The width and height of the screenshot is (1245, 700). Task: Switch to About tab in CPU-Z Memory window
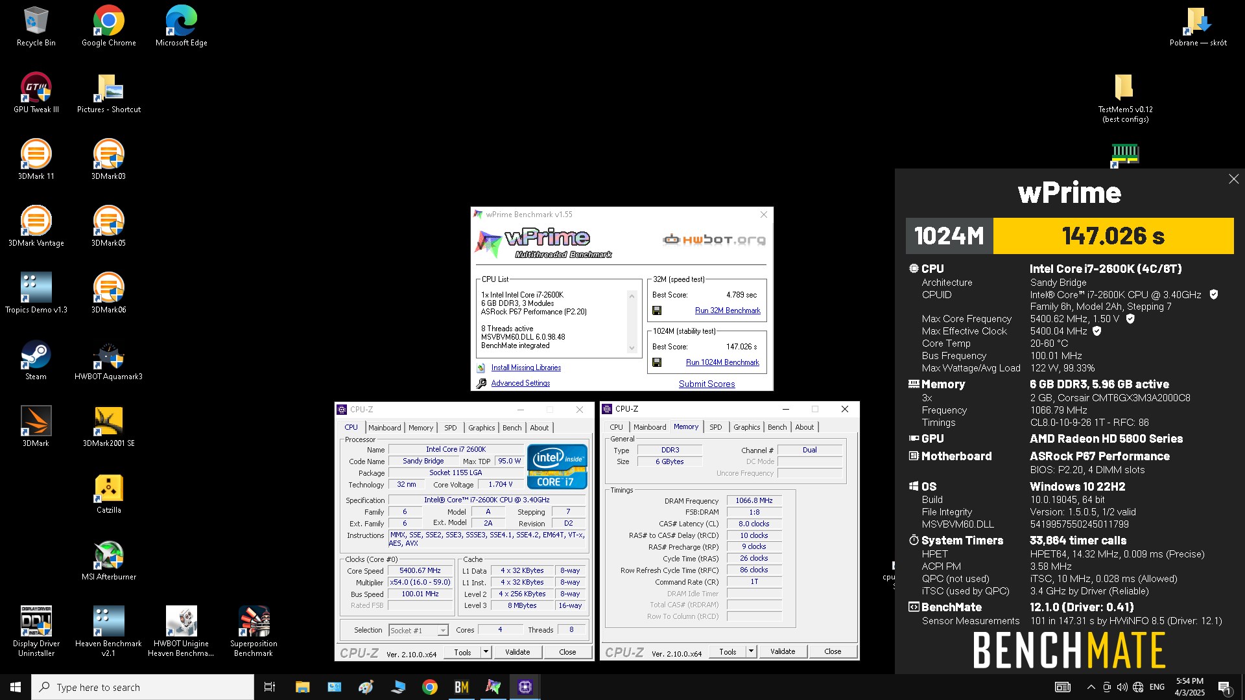[x=804, y=427]
